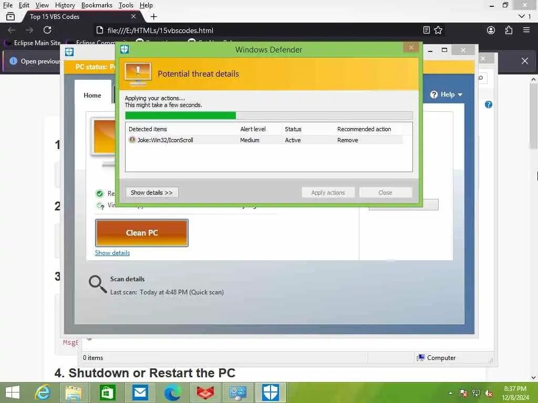Viewport: 538px width, 403px height.
Task: Open the Control Panel taskbar icon
Action: coord(238,393)
